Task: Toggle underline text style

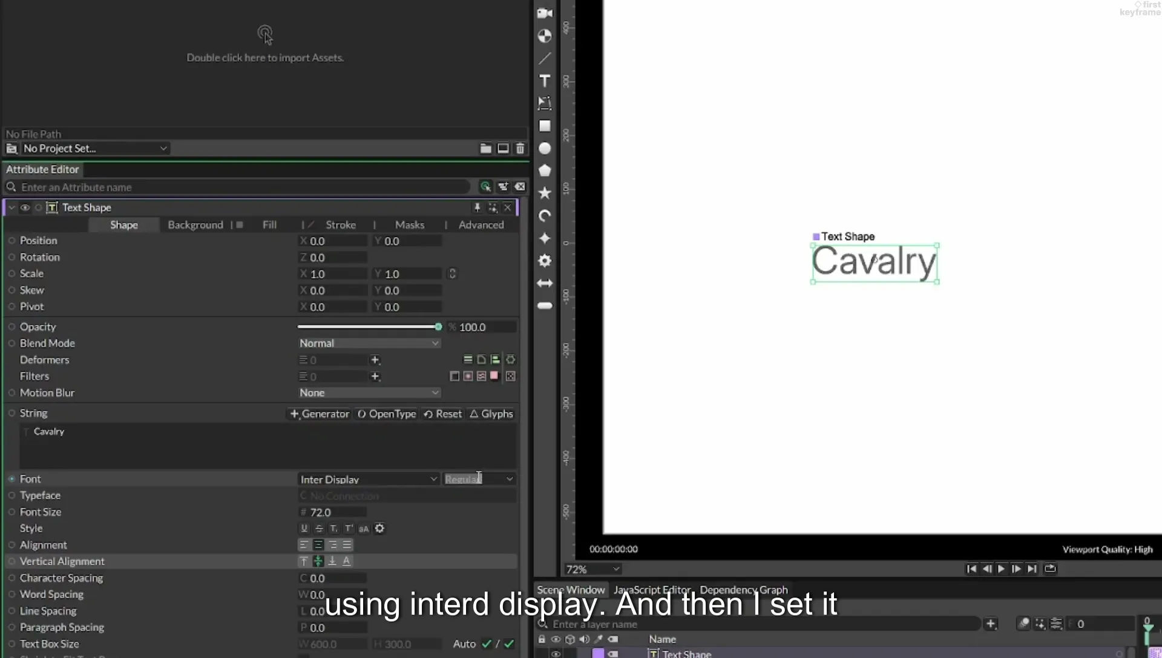Action: click(x=304, y=529)
